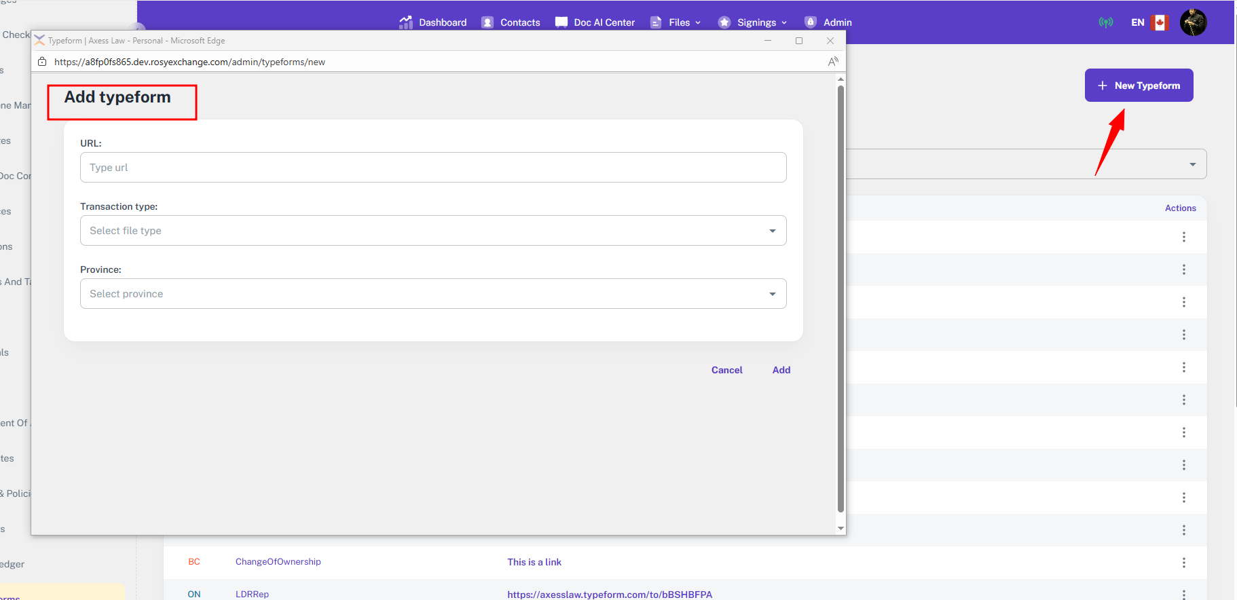Open the user profile avatar
The image size is (1237, 600).
[1193, 22]
